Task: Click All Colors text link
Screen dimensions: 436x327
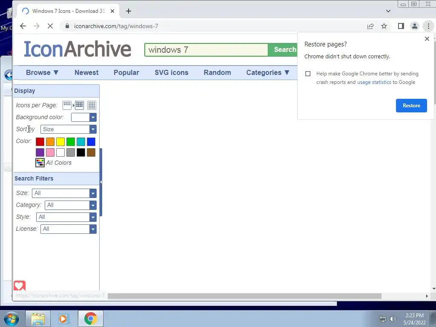Action: click(59, 163)
